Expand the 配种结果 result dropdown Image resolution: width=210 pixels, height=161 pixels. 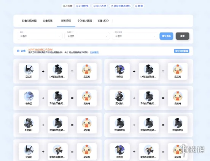click(135, 36)
